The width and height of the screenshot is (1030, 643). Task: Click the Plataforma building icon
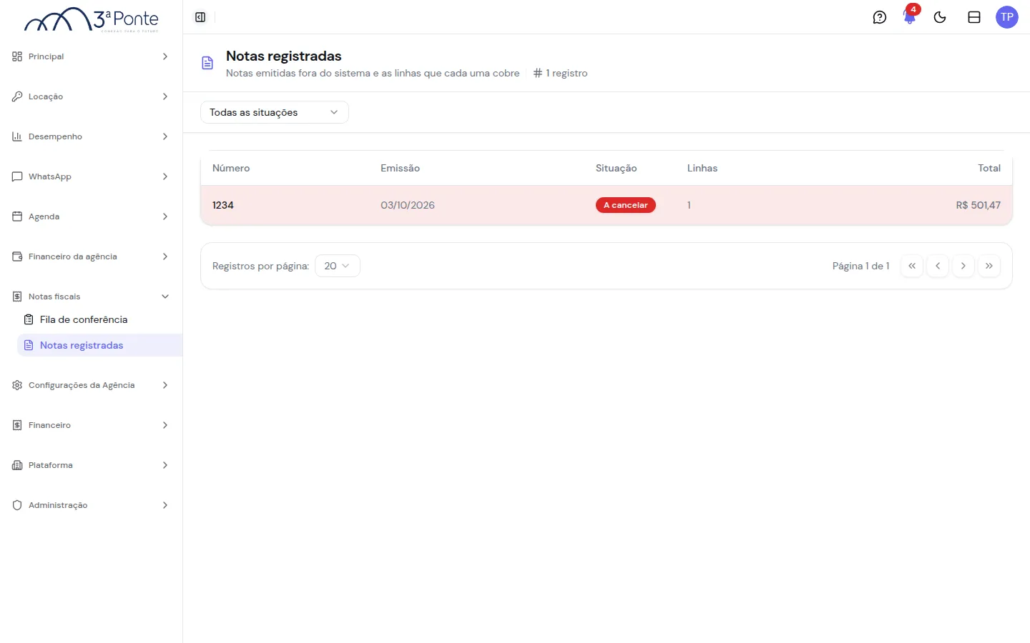point(17,465)
